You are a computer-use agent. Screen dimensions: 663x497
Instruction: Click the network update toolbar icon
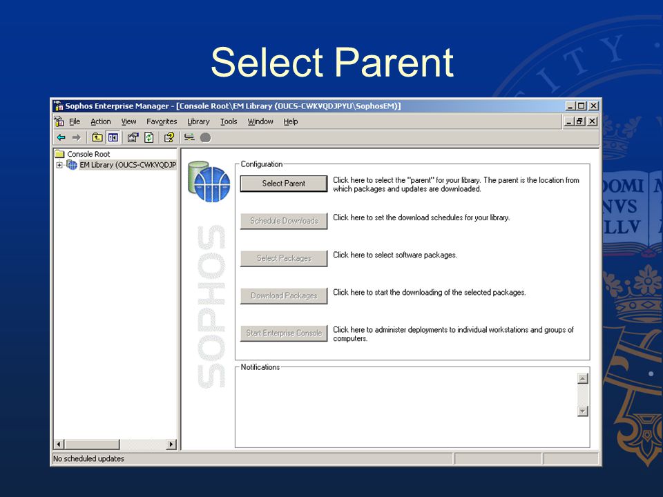pos(189,137)
